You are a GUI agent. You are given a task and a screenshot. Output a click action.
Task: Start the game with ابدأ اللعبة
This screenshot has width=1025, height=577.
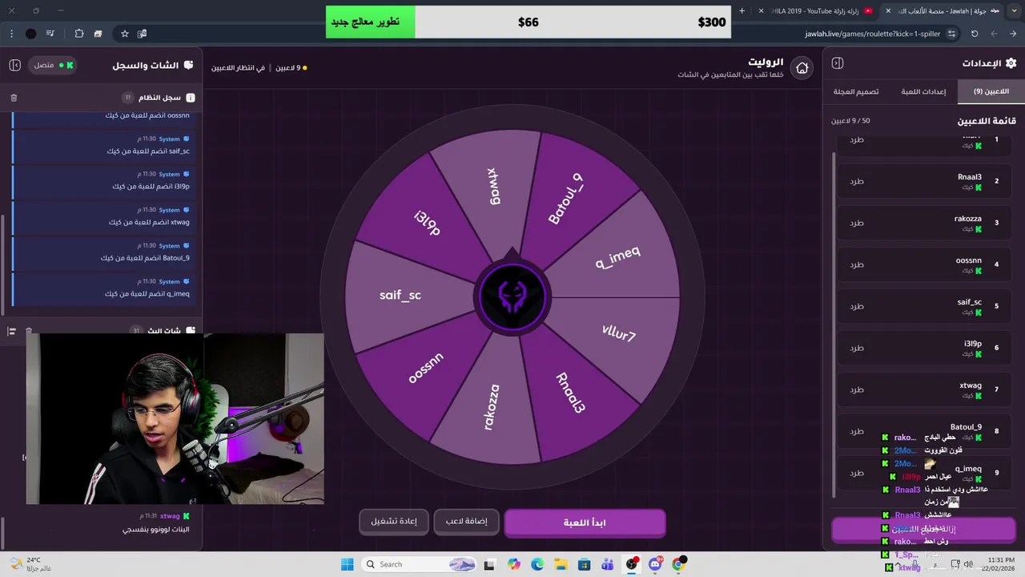[x=585, y=523]
